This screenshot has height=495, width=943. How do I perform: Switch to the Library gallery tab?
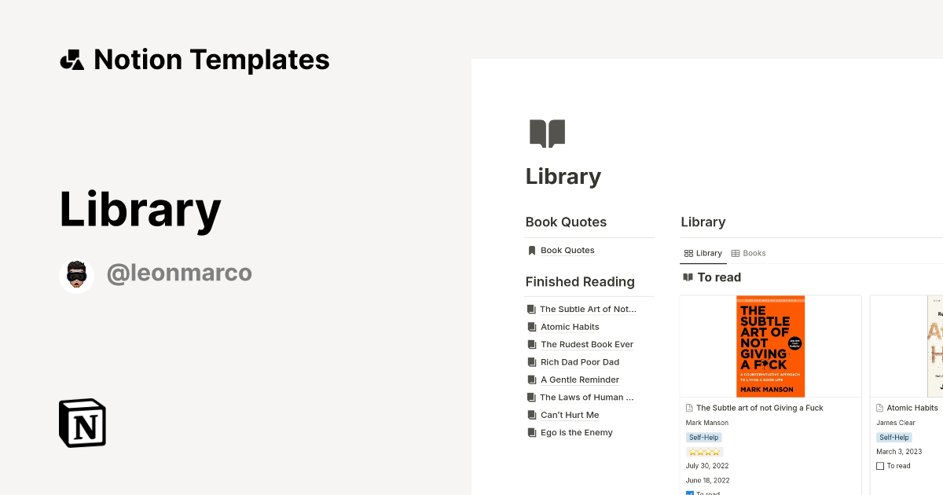click(703, 254)
